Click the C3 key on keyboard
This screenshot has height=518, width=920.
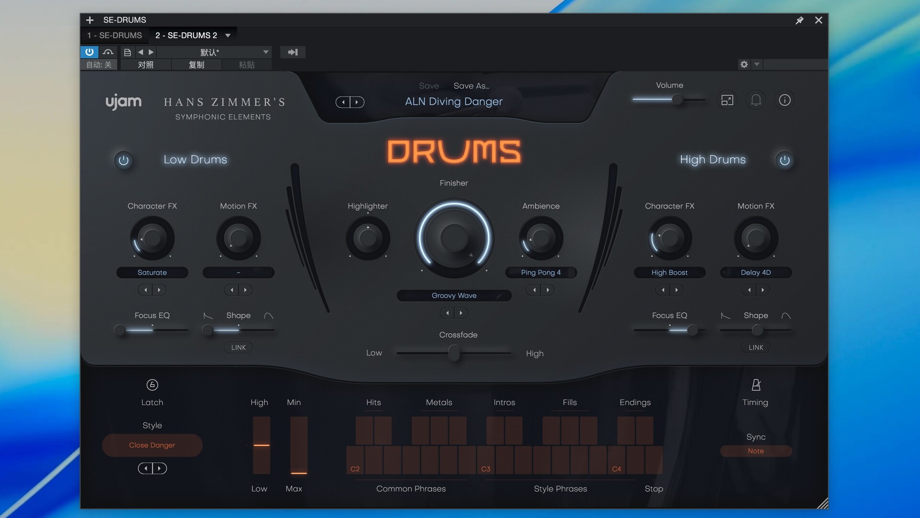[485, 459]
